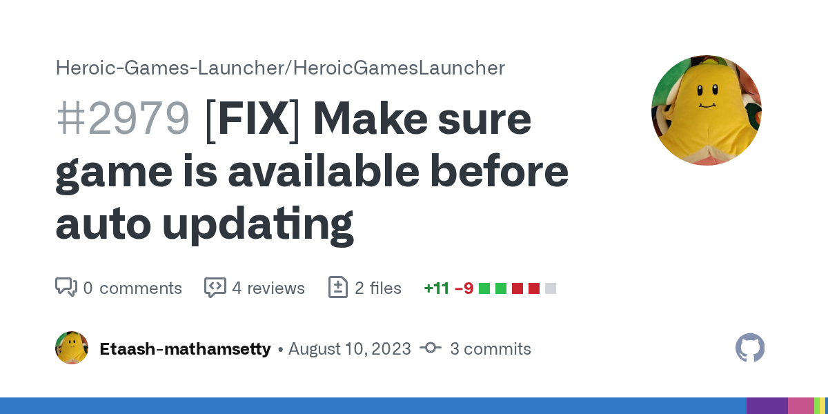Open the Heroic-Games-Launcher/HeroicGamesLauncher repository path
This screenshot has height=414, width=828.
click(x=280, y=68)
